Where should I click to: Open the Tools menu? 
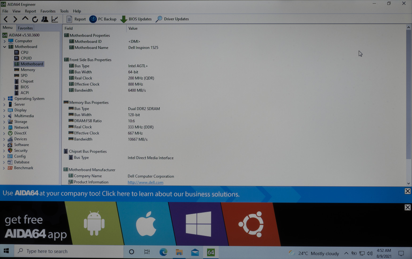[x=64, y=11]
